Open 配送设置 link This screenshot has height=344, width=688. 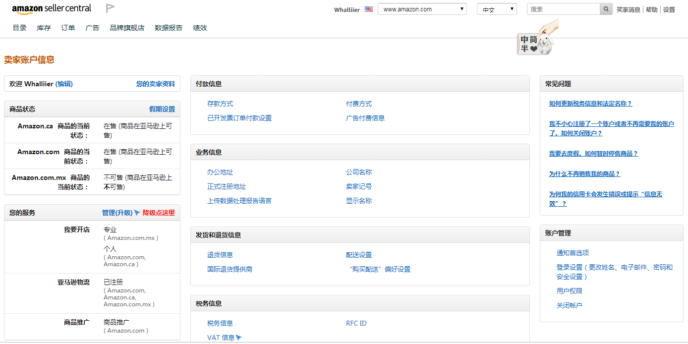[359, 255]
